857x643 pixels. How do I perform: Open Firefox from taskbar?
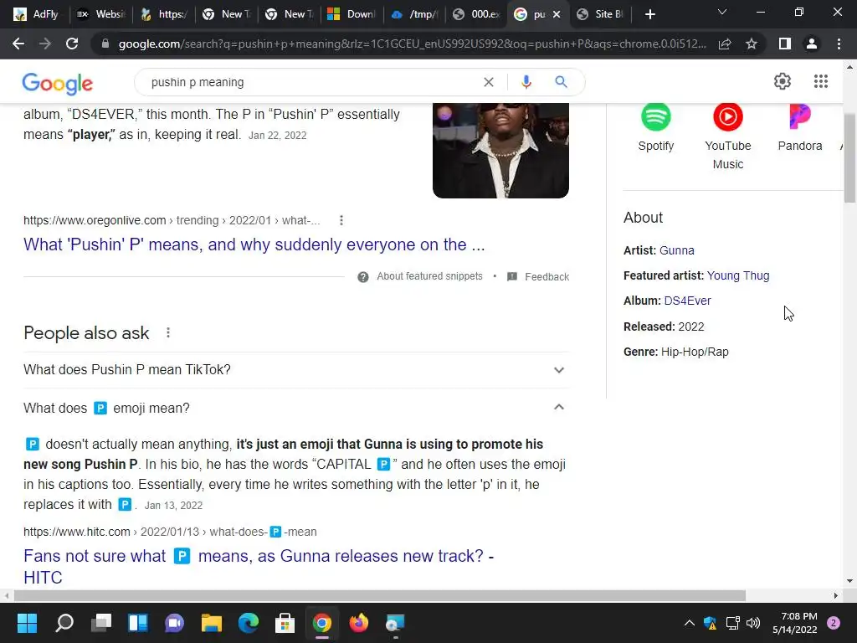tap(359, 623)
